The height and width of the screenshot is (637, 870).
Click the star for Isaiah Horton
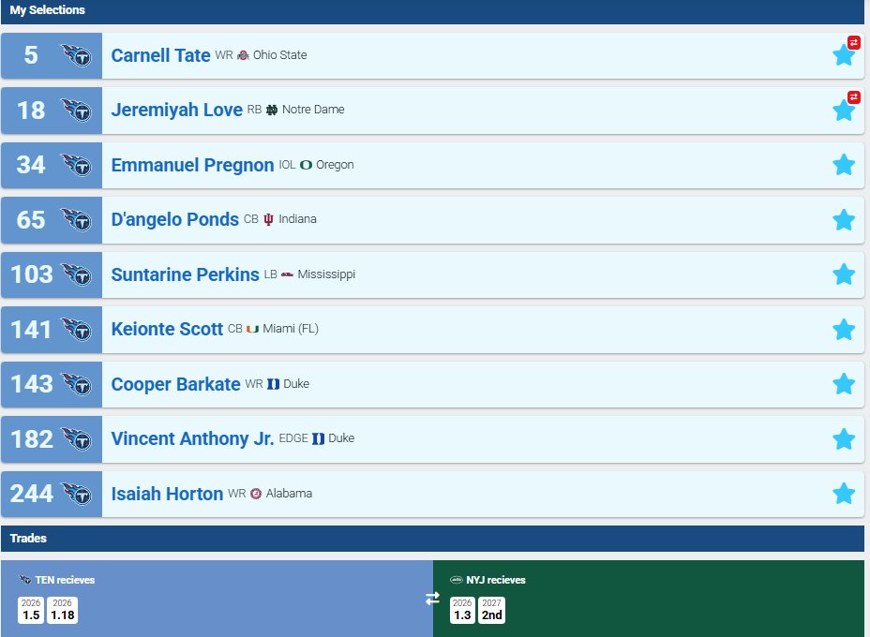(844, 494)
